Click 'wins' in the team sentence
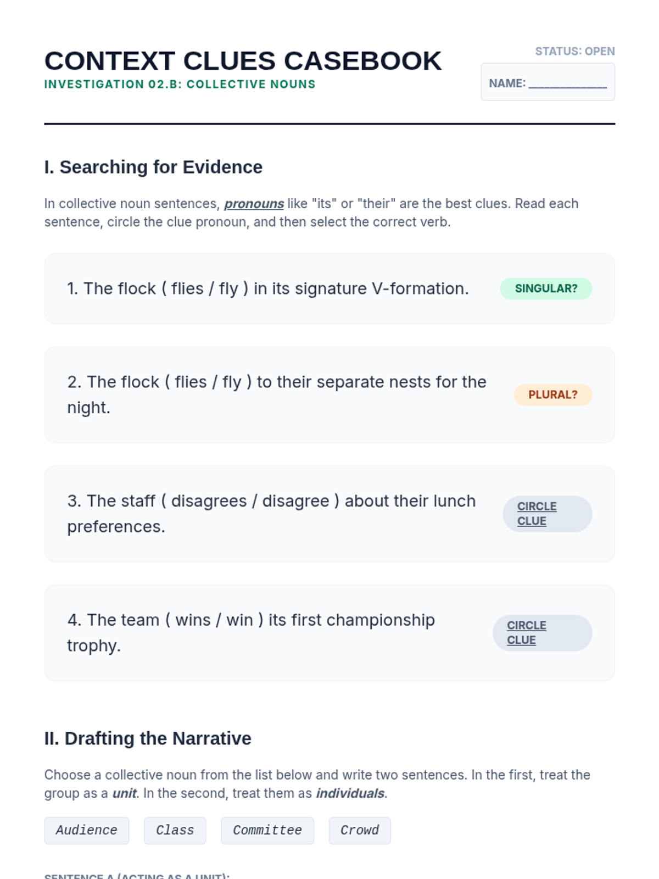The height and width of the screenshot is (879, 659). point(193,620)
